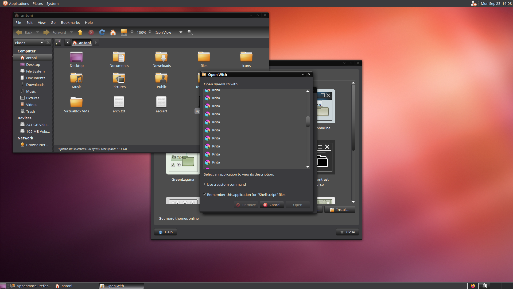The height and width of the screenshot is (289, 513).
Task: Open the Go menu
Action: pyautogui.click(x=53, y=22)
